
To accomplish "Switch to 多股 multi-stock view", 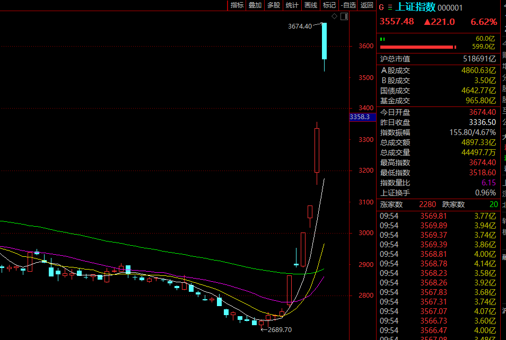I will (x=274, y=5).
